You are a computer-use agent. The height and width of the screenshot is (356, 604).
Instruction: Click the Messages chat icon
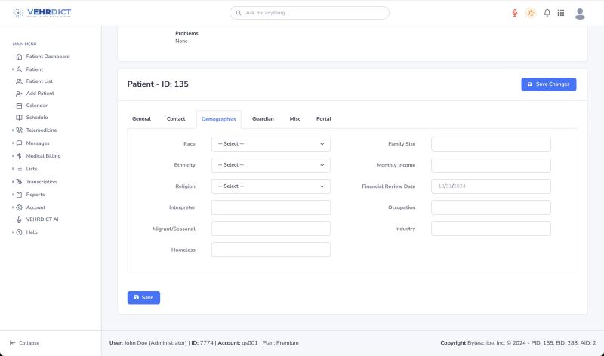coord(19,143)
